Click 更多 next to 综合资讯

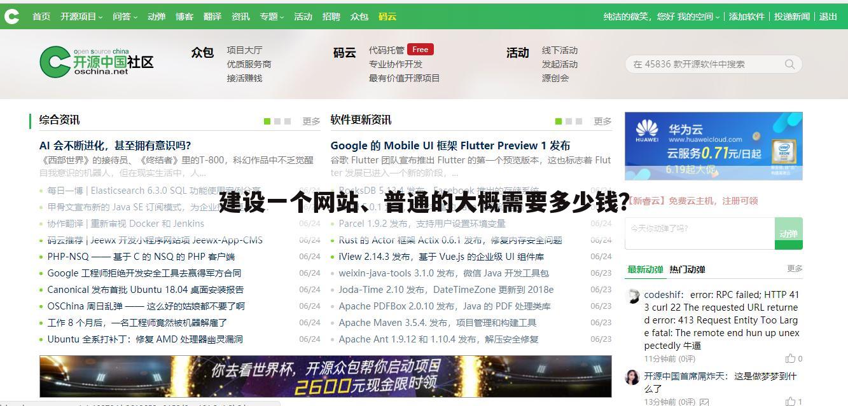[x=311, y=121]
